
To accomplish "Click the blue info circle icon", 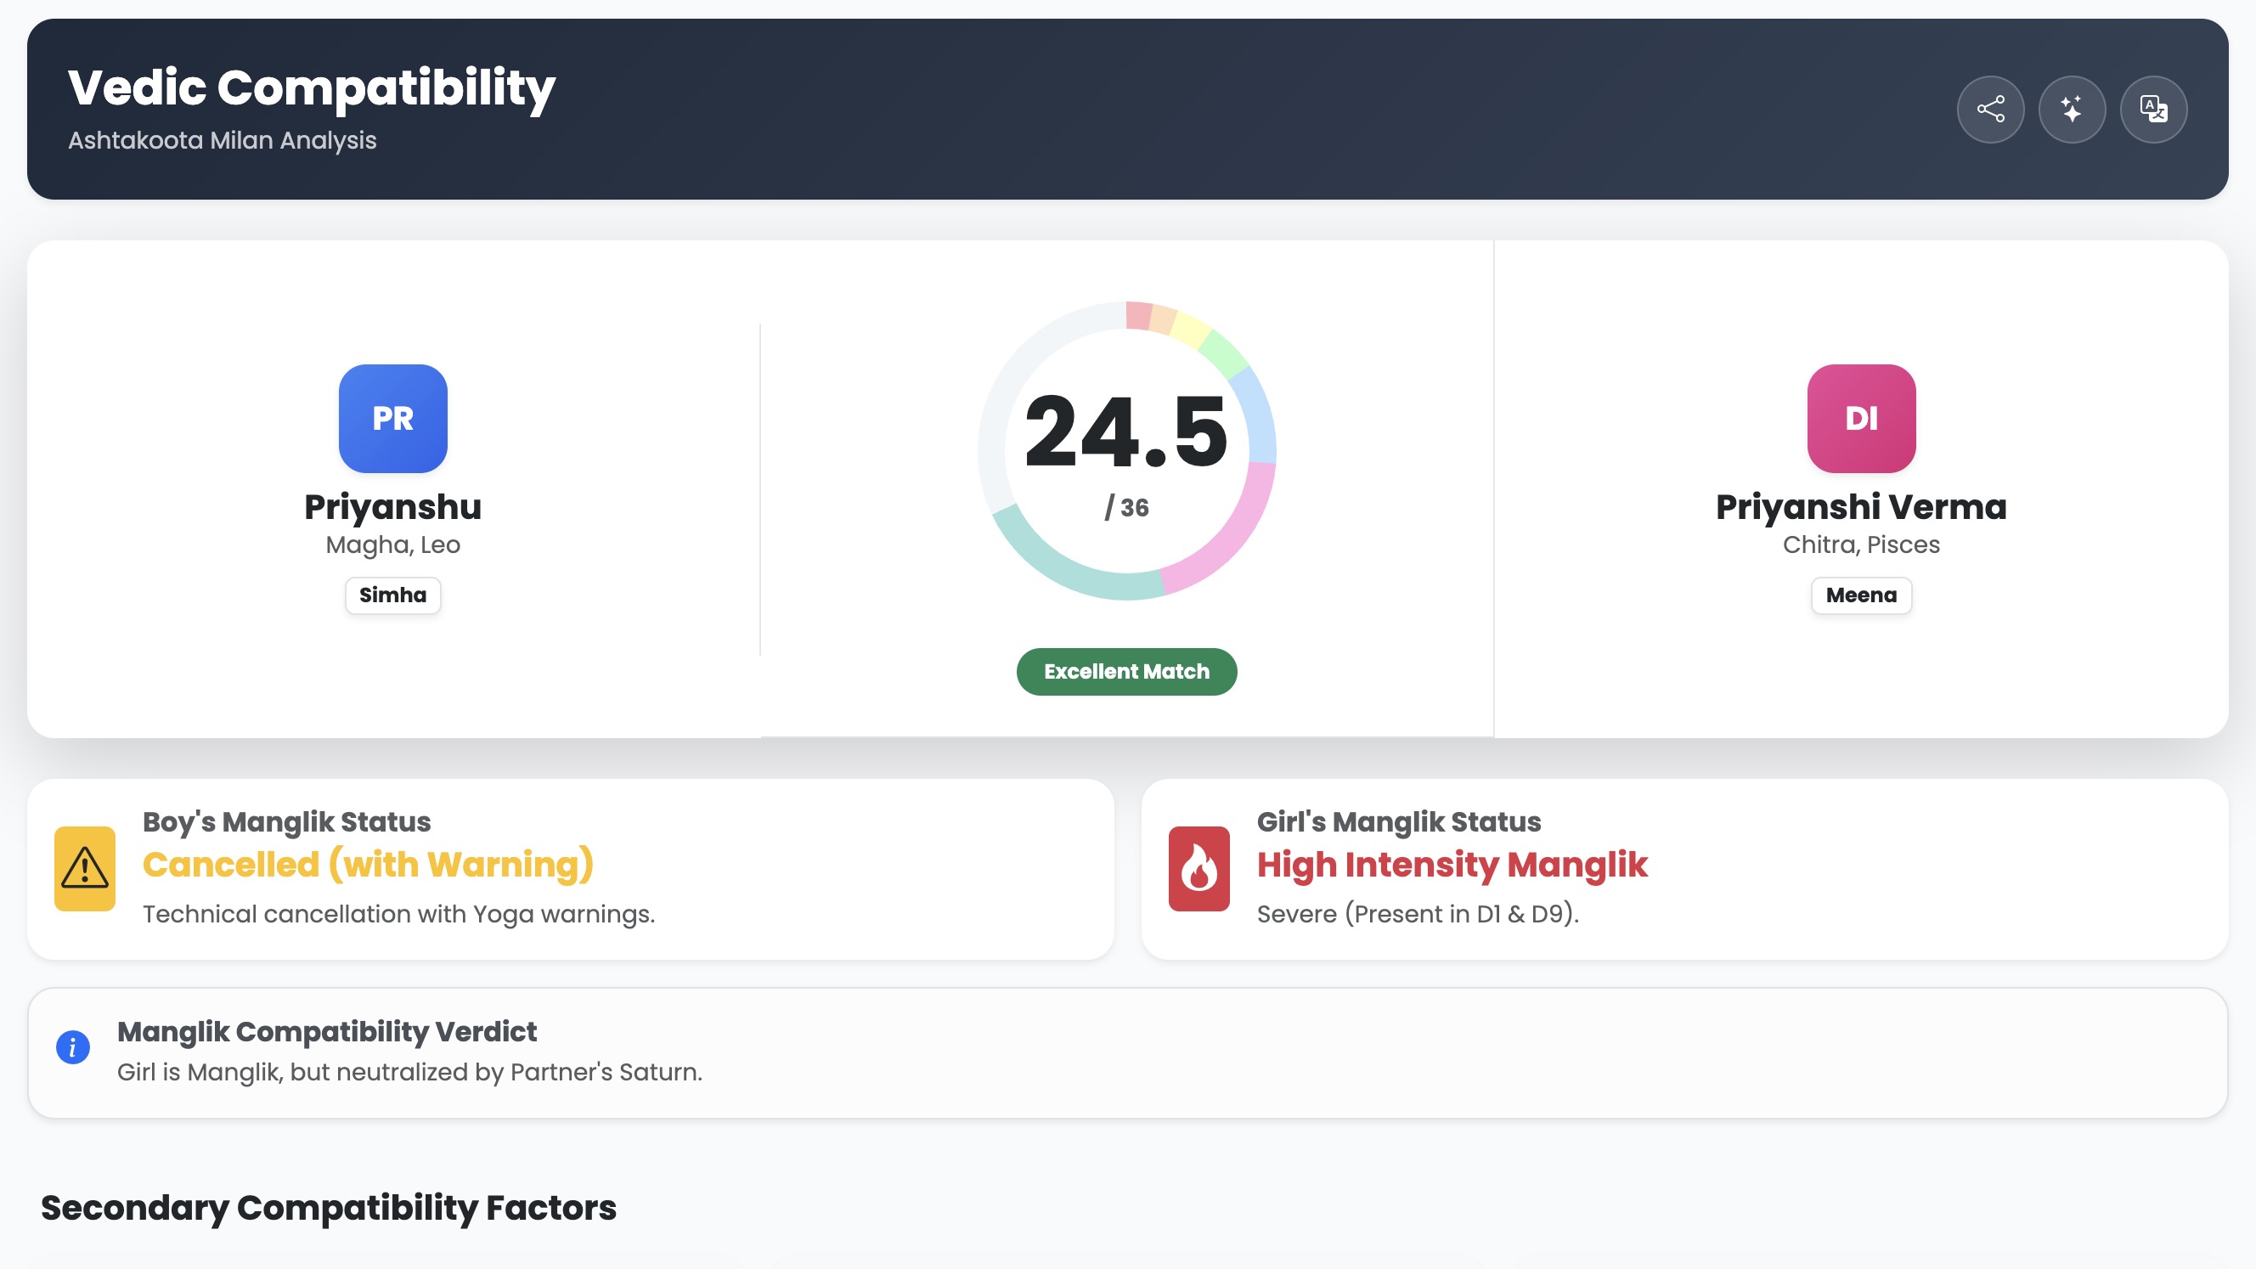I will tap(73, 1046).
